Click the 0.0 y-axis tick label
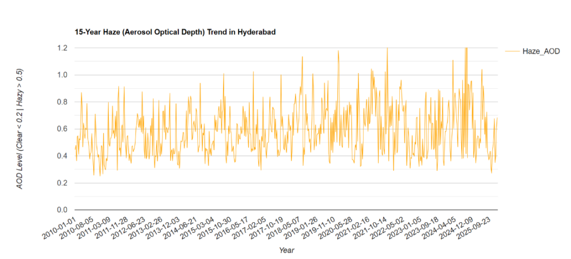Viewport: 571px width, 259px height. (61, 210)
